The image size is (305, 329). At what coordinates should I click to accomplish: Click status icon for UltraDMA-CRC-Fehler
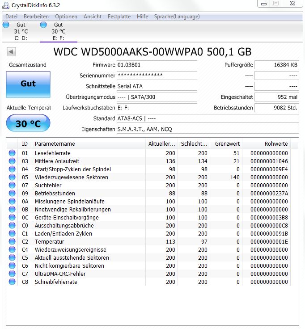coord(12,274)
